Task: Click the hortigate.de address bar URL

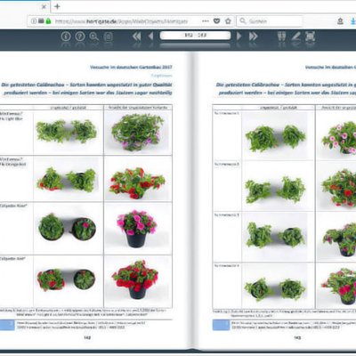Action: [122, 21]
